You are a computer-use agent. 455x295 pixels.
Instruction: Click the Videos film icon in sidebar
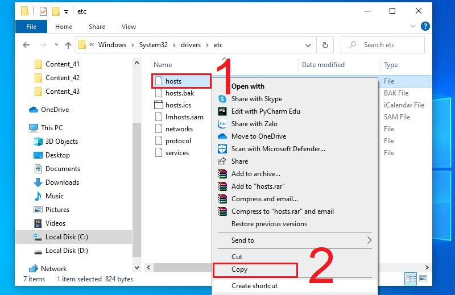pyautogui.click(x=38, y=223)
